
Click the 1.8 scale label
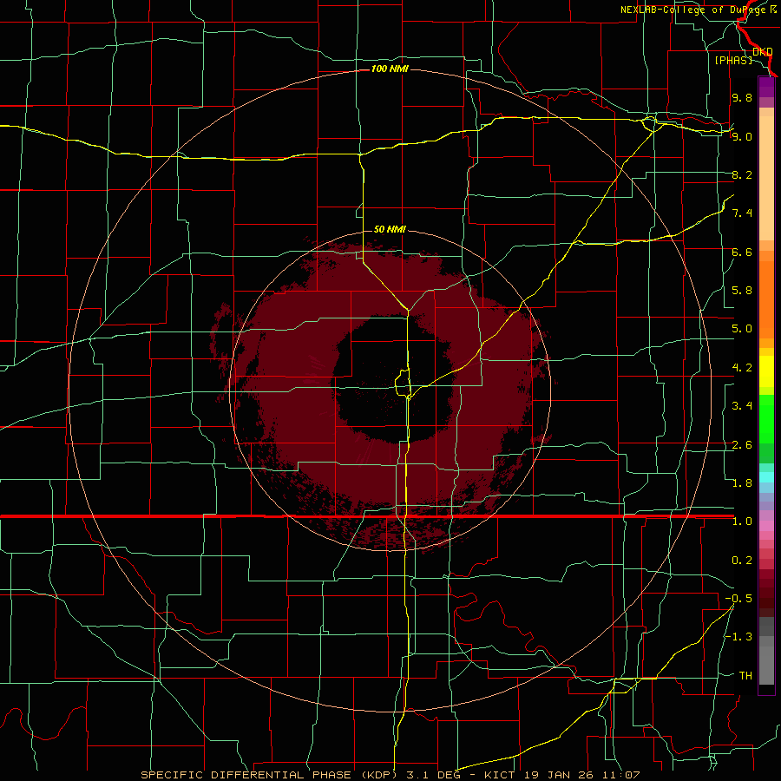[x=742, y=483]
